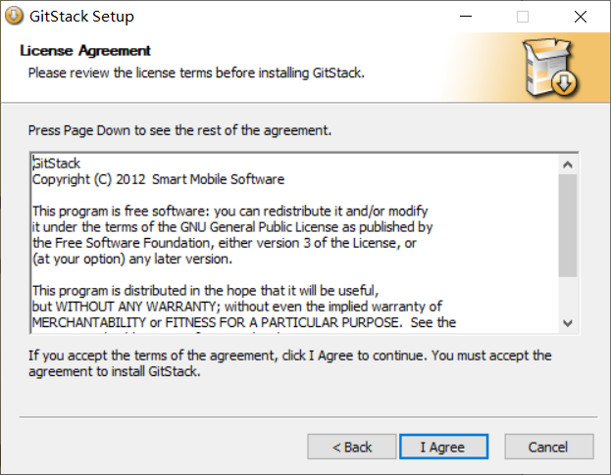Click the license scrollbar up arrow
This screenshot has height=475, width=611.
click(x=567, y=165)
